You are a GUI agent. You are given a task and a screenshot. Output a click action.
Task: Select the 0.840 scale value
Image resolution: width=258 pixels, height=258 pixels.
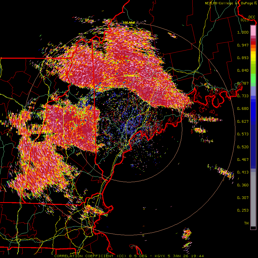tap(243, 71)
